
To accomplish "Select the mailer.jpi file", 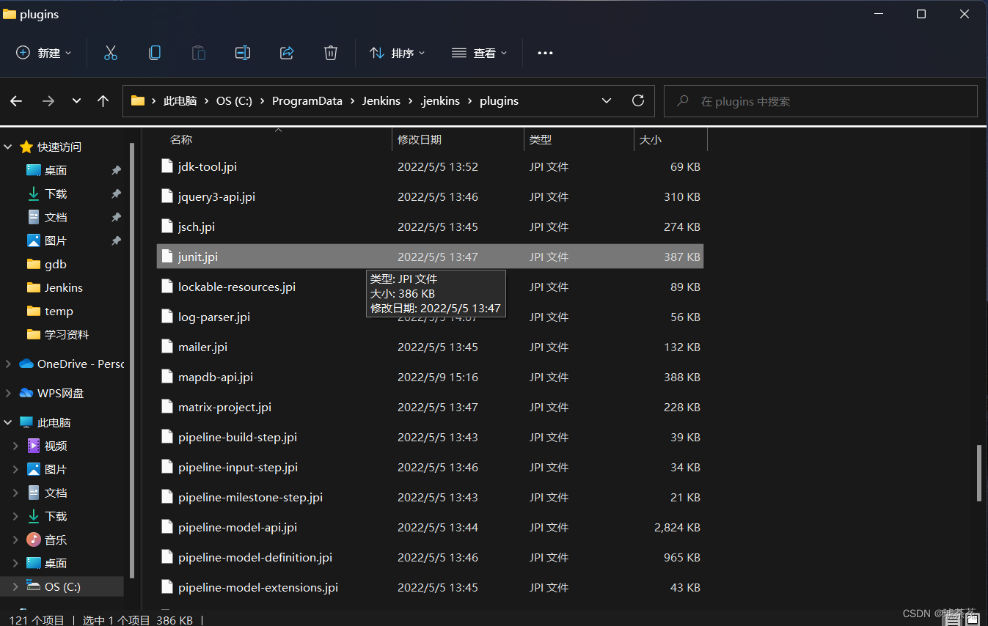I will point(431,347).
